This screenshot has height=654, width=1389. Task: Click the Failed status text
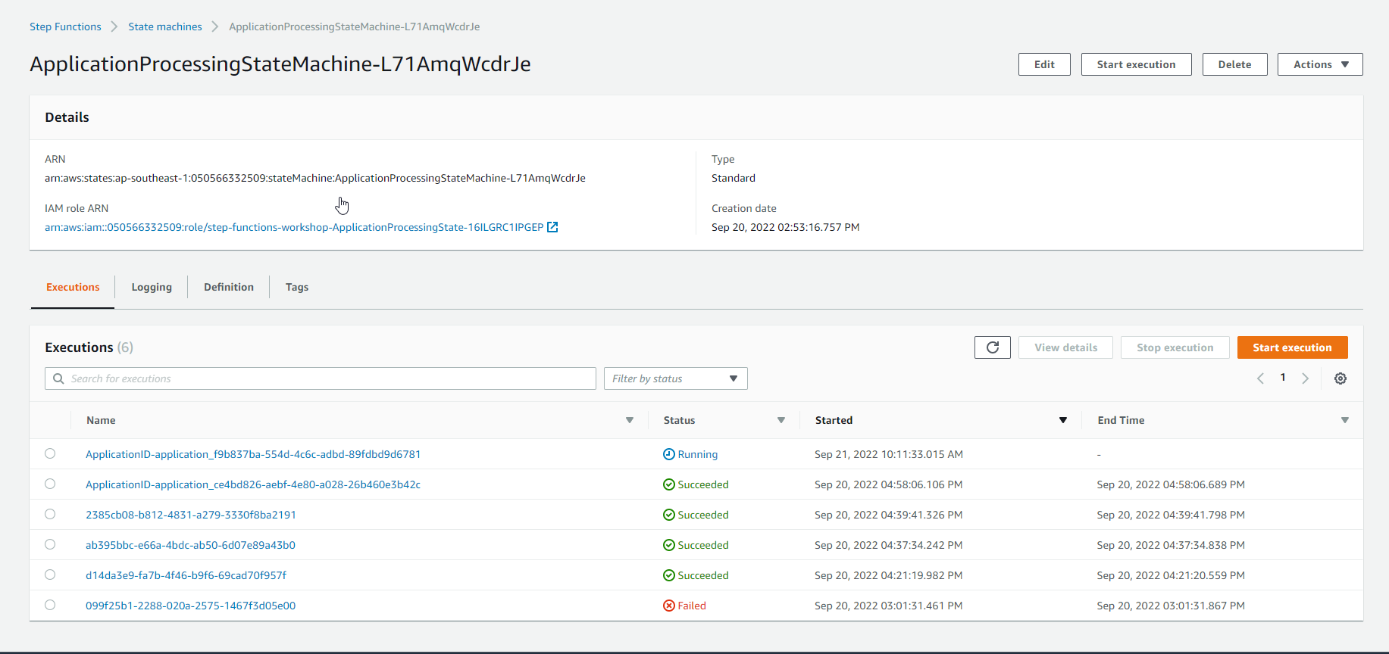(692, 606)
